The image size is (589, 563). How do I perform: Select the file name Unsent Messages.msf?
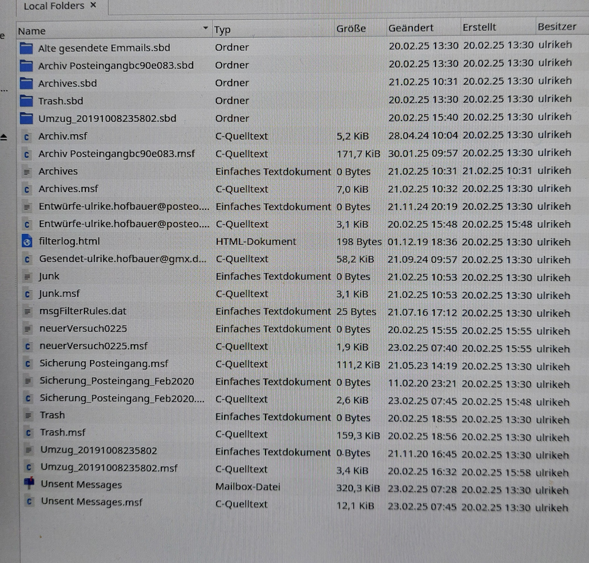[x=91, y=502]
